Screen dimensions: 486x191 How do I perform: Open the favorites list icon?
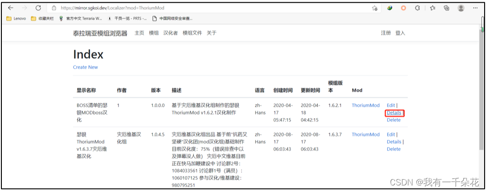[x=433, y=8]
